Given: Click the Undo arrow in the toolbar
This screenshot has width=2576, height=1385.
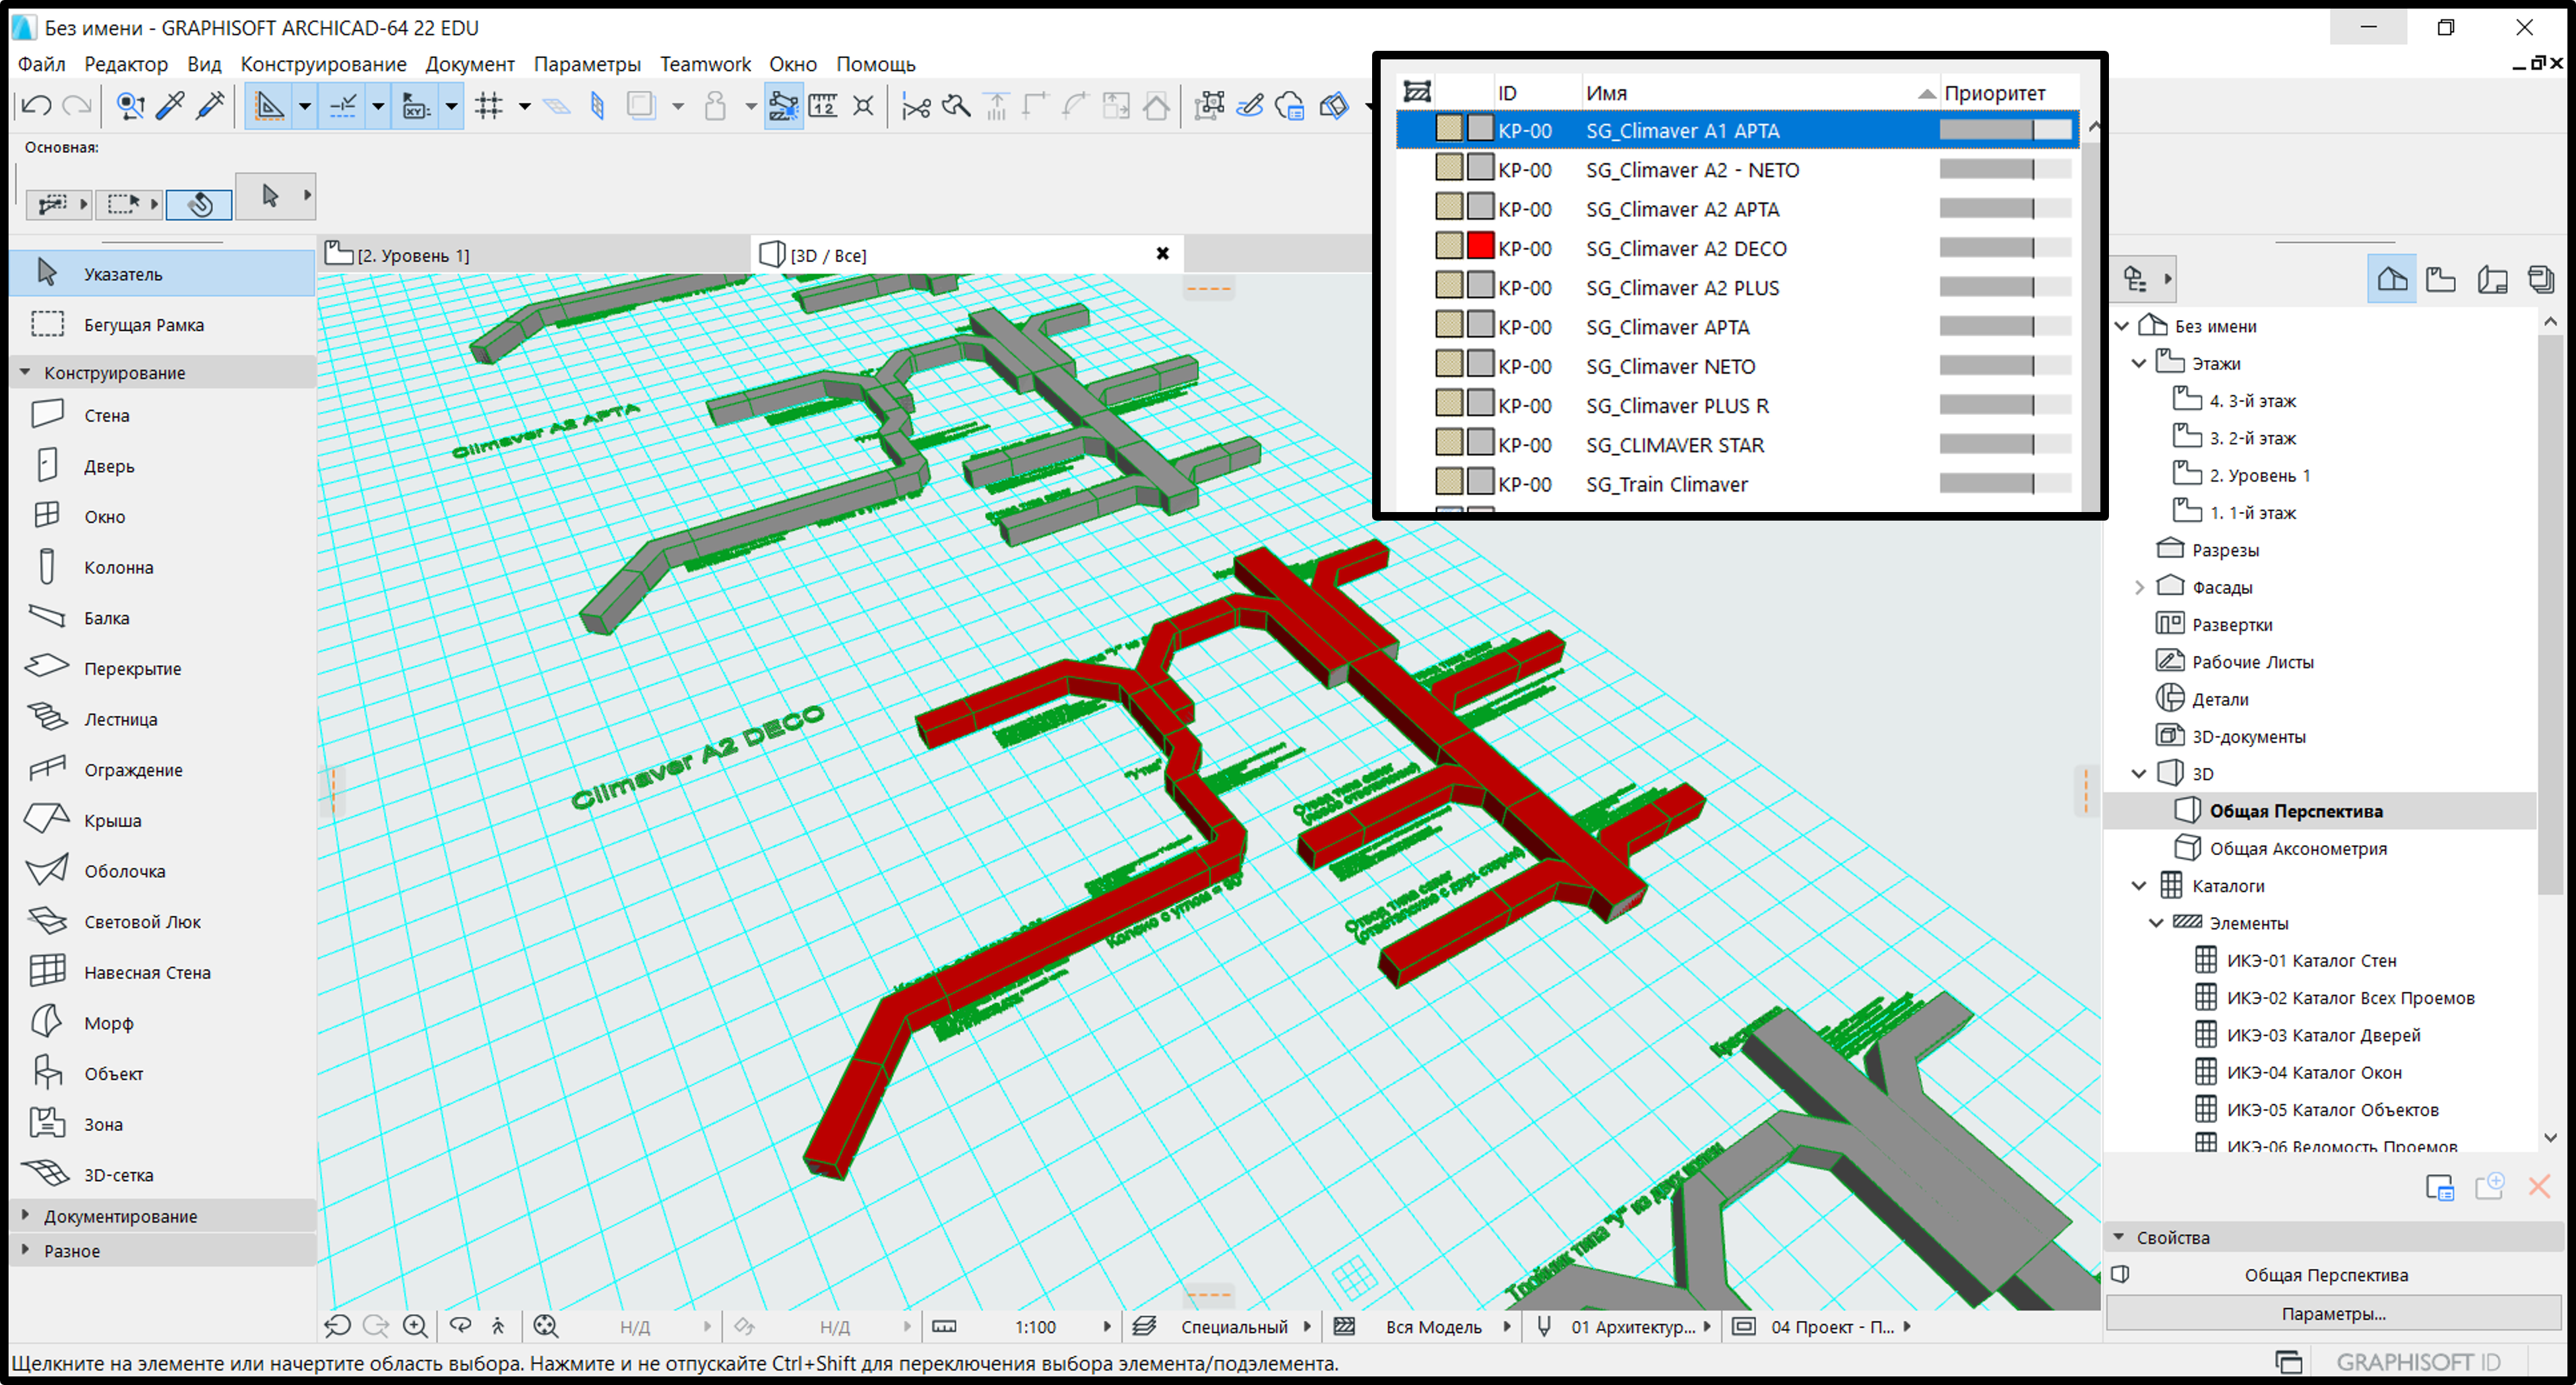Looking at the screenshot, I should 37,105.
